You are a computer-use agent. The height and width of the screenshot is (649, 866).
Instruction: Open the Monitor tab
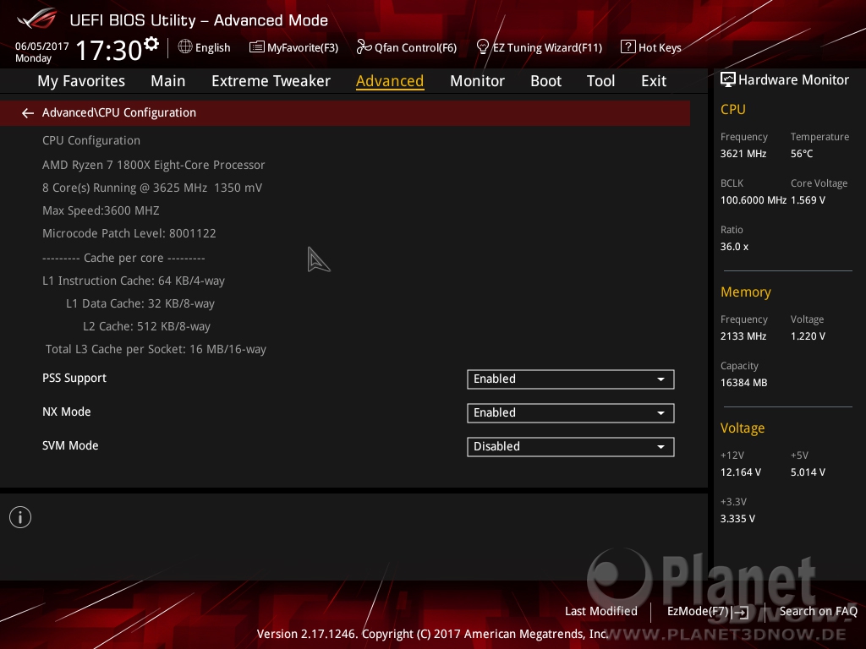pos(477,81)
